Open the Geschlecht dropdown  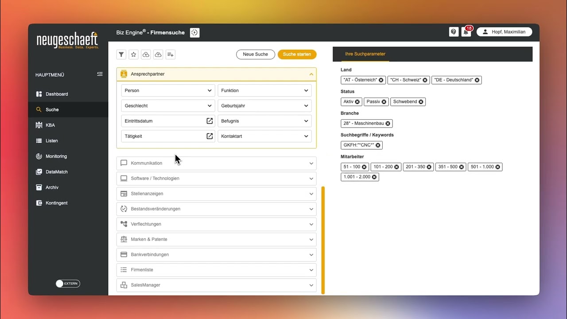coord(168,106)
